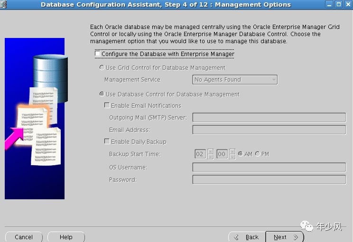Click the Email Address input field
The width and height of the screenshot is (353, 242).
click(x=269, y=130)
